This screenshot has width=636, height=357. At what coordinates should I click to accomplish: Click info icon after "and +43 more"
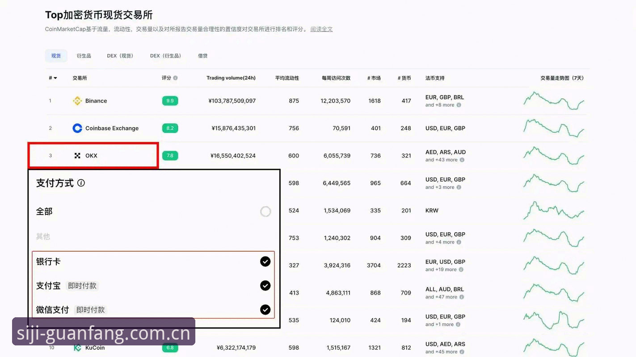pyautogui.click(x=462, y=160)
